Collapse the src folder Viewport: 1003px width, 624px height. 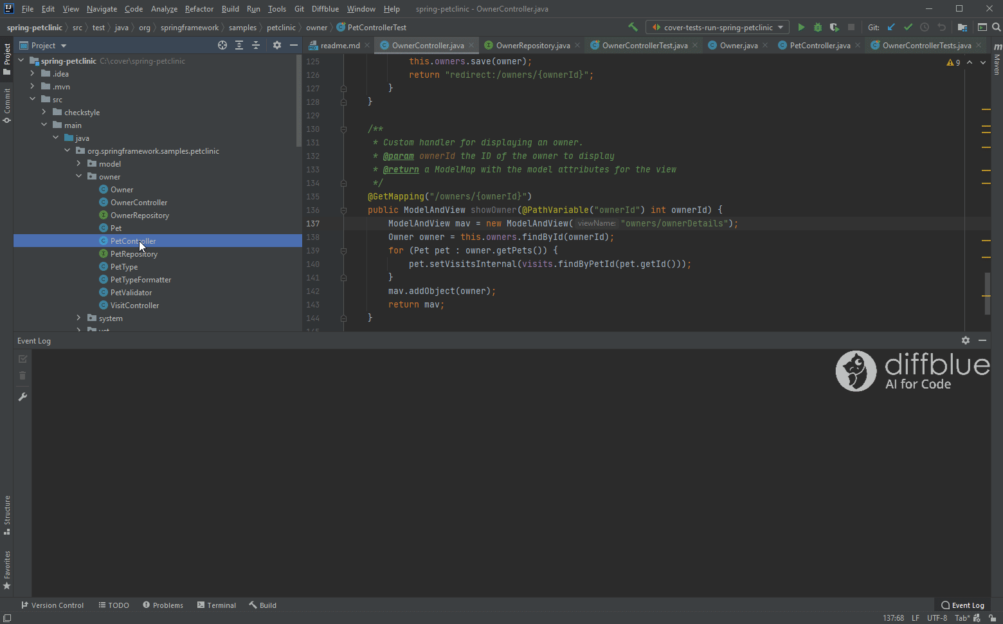pyautogui.click(x=32, y=99)
